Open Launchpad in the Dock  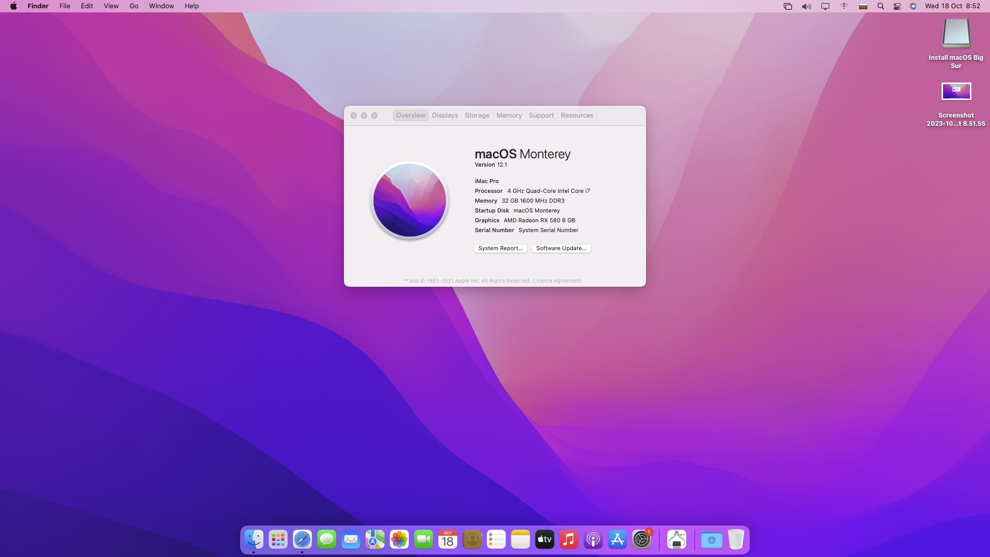[278, 539]
